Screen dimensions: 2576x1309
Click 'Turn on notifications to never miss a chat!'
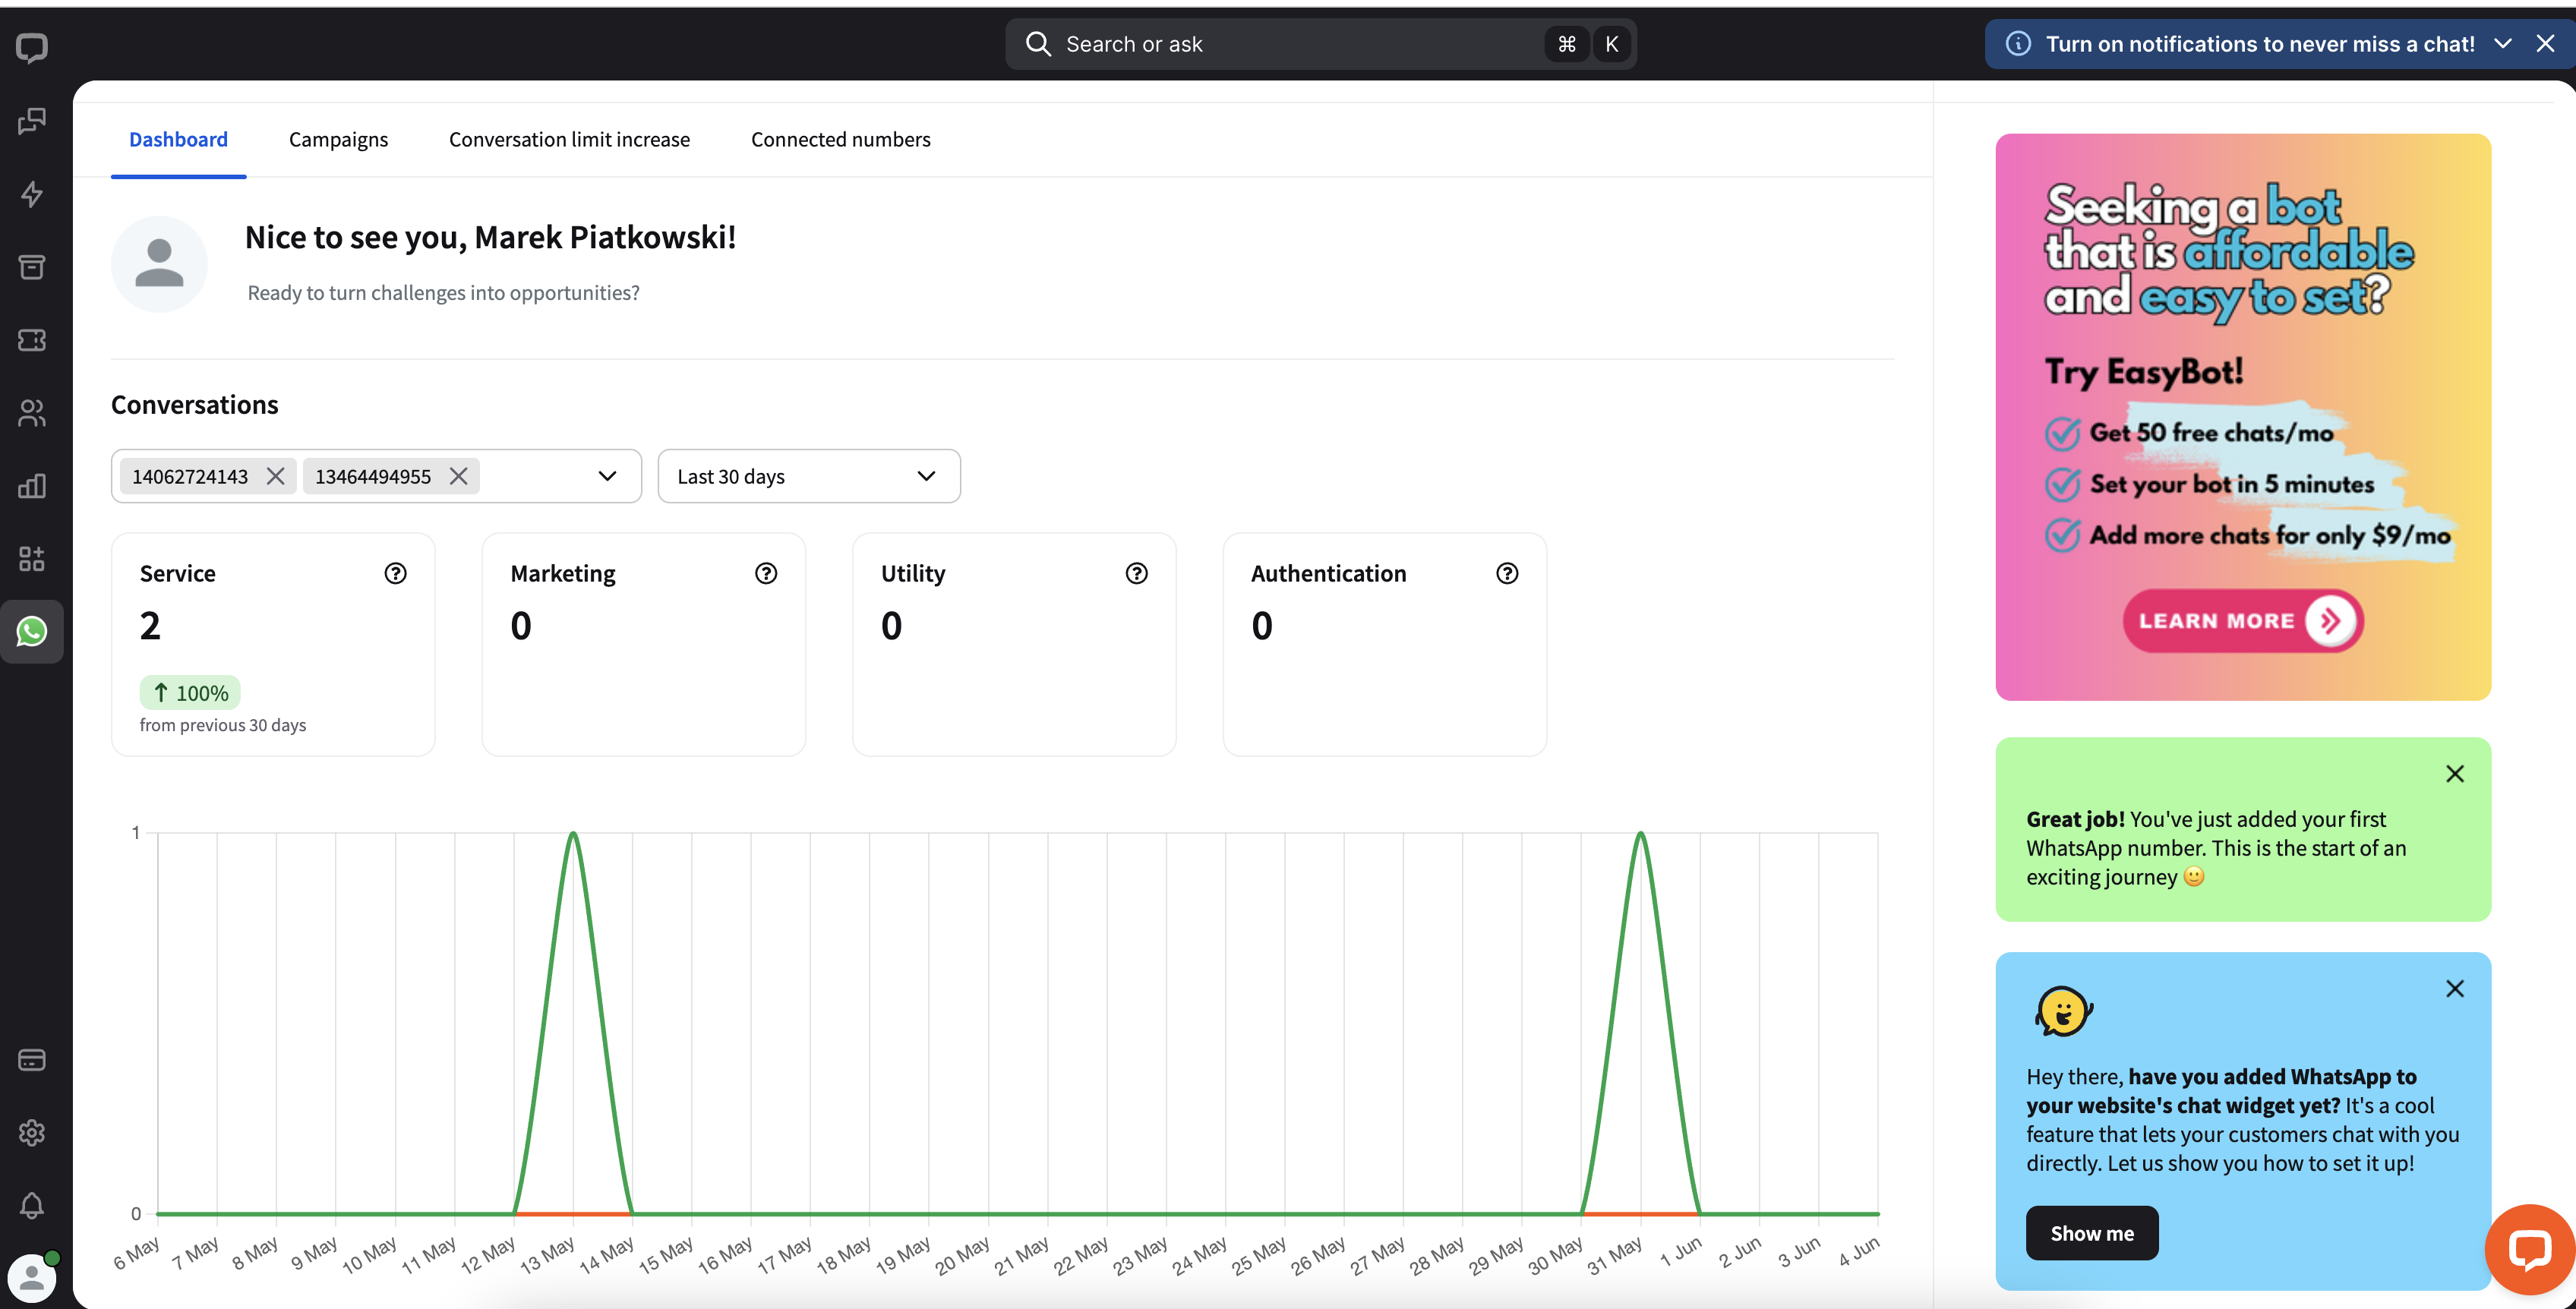(2260, 44)
